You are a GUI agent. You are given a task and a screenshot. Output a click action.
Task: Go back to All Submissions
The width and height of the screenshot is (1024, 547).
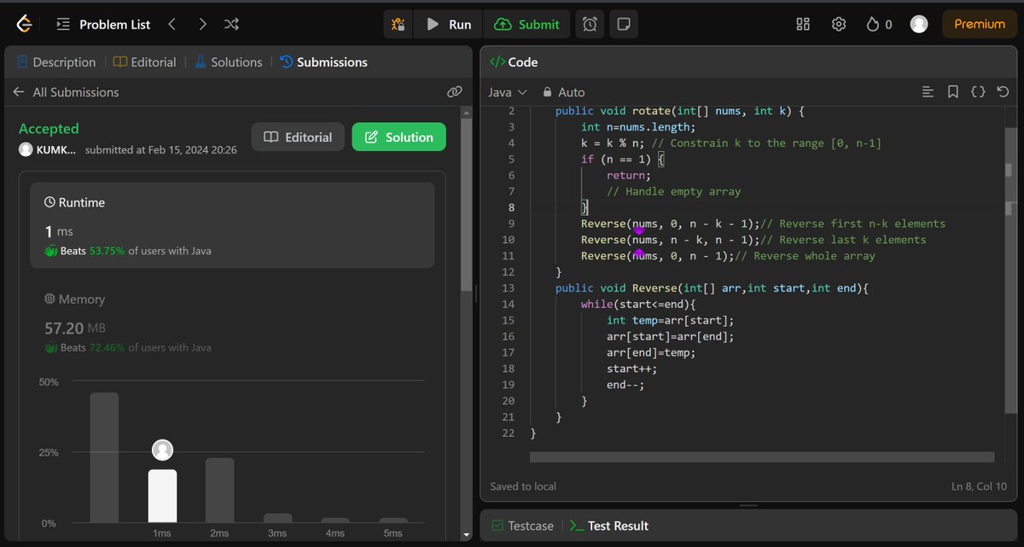coord(66,92)
